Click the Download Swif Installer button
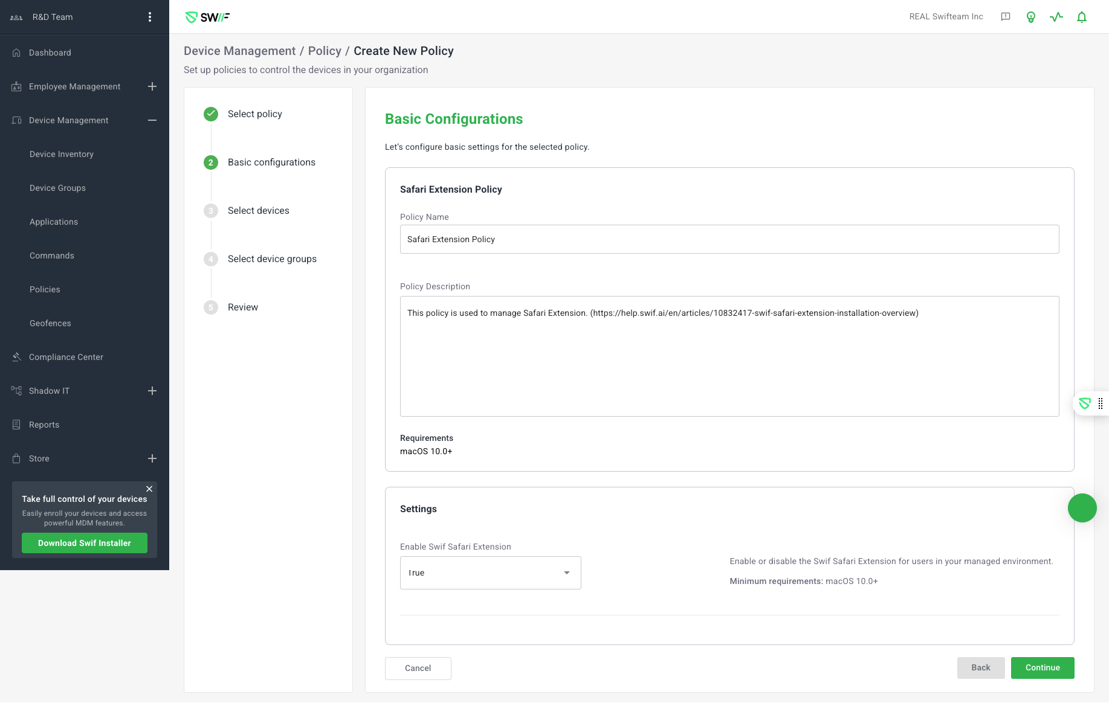The width and height of the screenshot is (1109, 703). click(x=85, y=543)
